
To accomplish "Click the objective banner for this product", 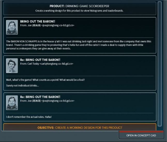I will 80,128.
